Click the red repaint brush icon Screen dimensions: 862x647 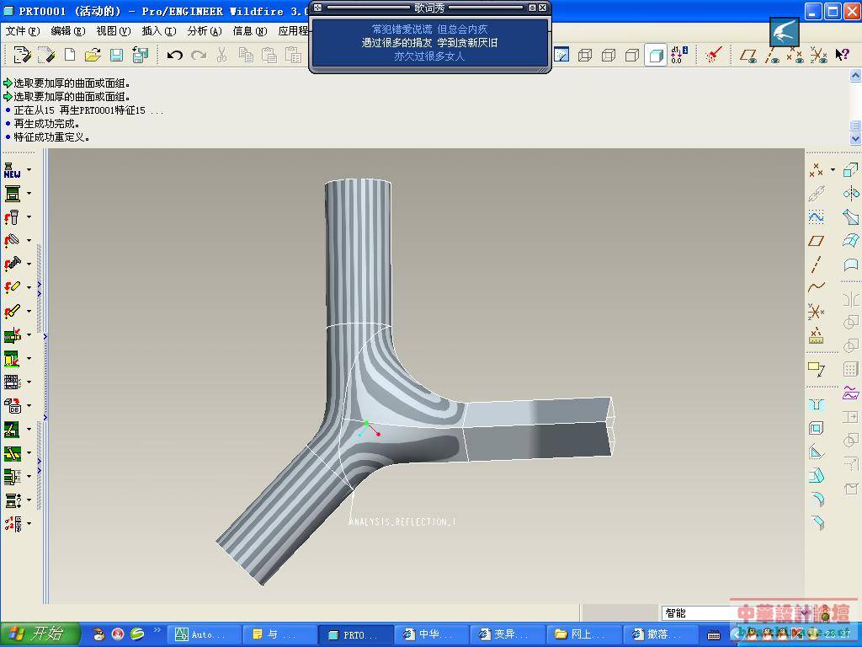coord(714,56)
